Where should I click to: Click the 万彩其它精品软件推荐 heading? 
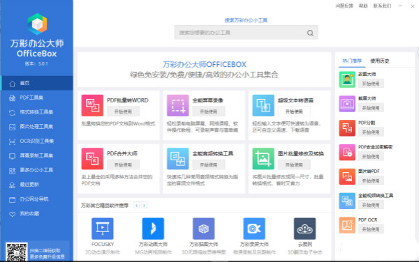click(x=105, y=206)
